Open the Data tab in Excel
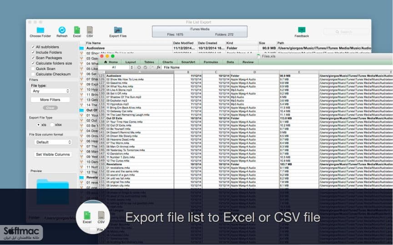This screenshot has height=245, width=393. pos(230,62)
